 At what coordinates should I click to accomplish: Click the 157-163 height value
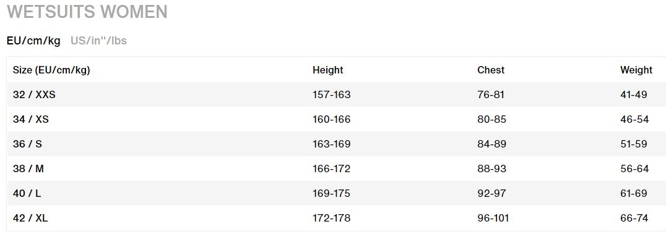(x=332, y=94)
